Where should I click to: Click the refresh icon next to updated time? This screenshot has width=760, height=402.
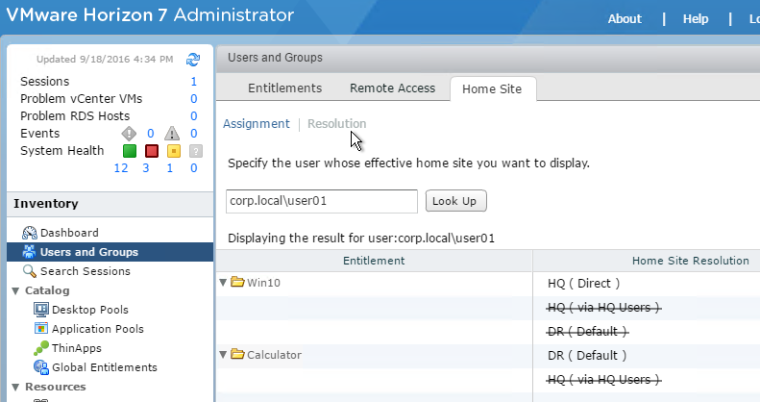coord(193,60)
